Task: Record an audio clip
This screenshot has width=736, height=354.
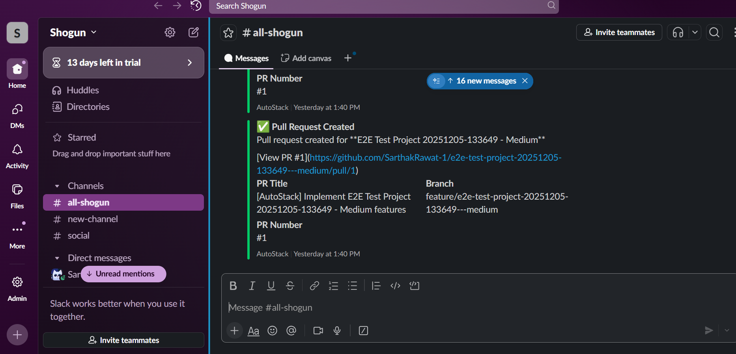Action: 337,331
